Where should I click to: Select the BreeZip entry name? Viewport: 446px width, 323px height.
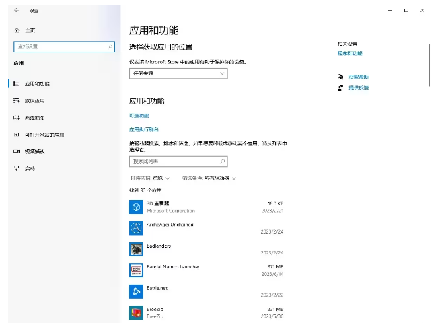155,309
